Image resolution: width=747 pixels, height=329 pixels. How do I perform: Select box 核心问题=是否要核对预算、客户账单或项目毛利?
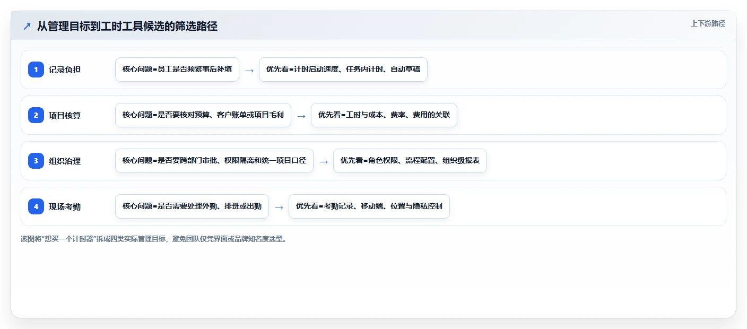(203, 115)
